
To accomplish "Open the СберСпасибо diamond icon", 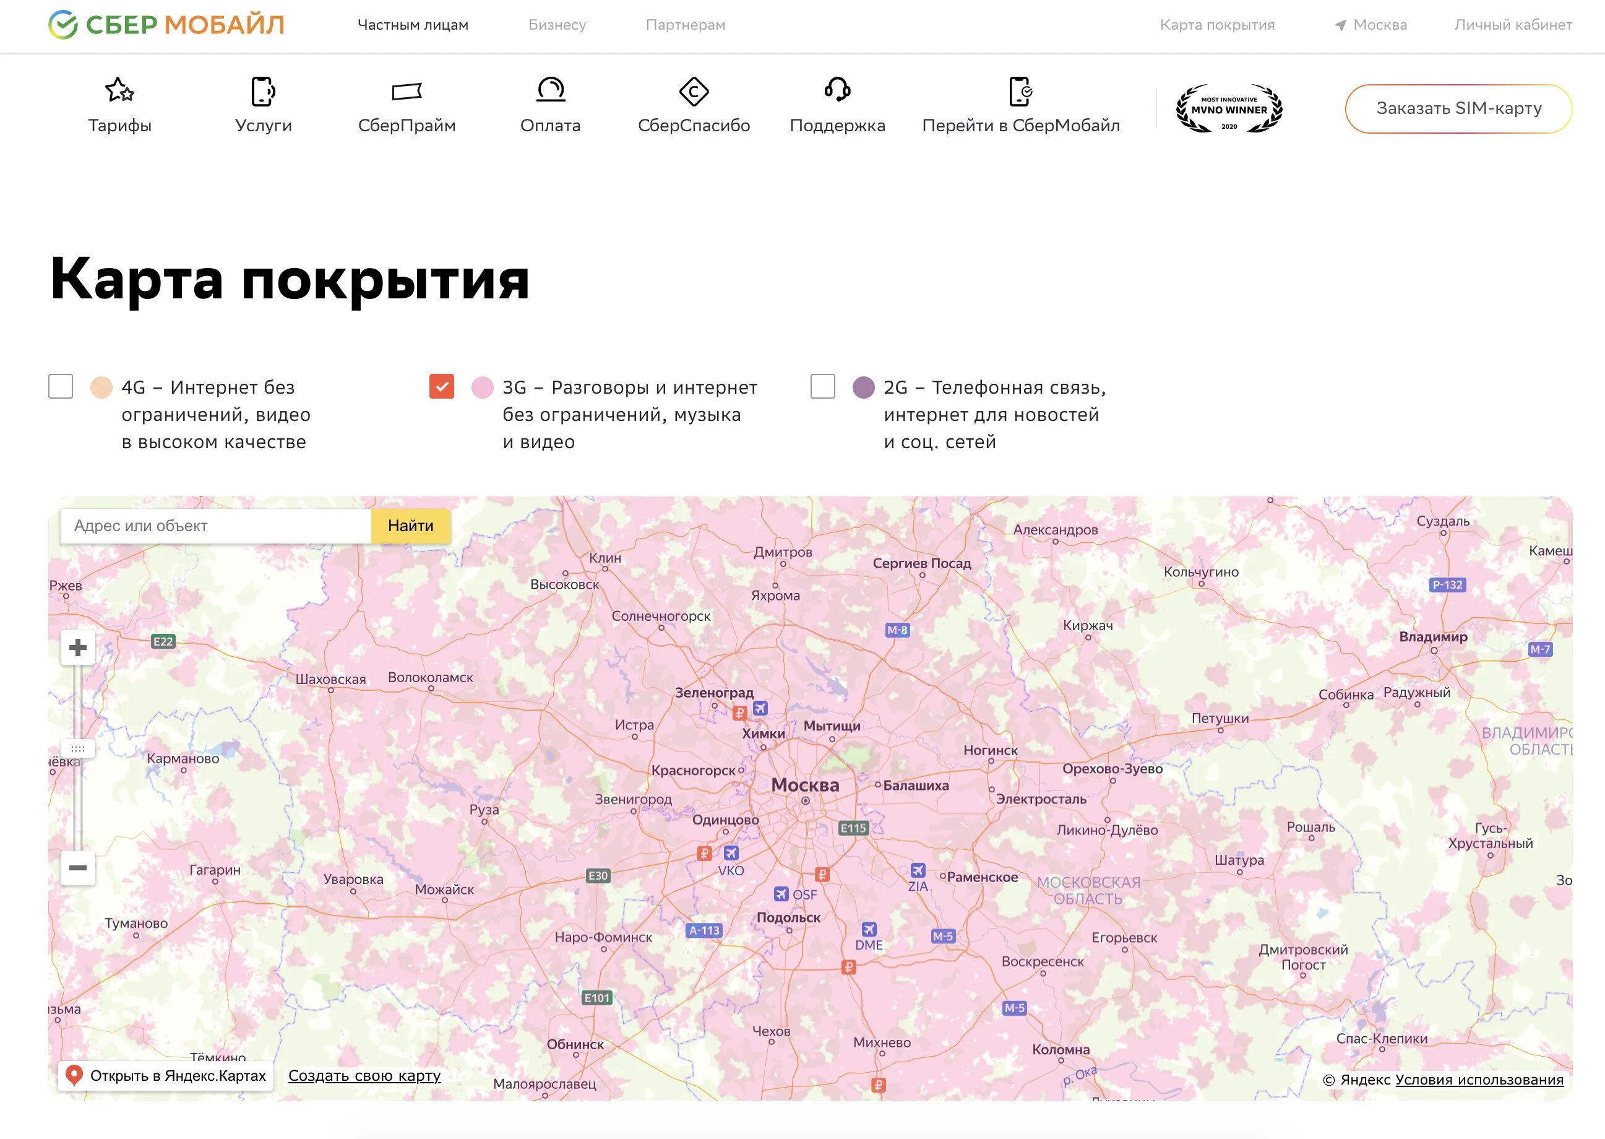I will (694, 91).
